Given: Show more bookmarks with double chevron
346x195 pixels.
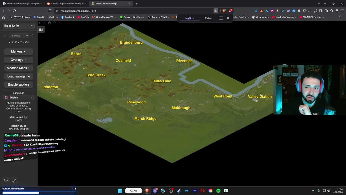Looking at the screenshot, I should pos(340,17).
